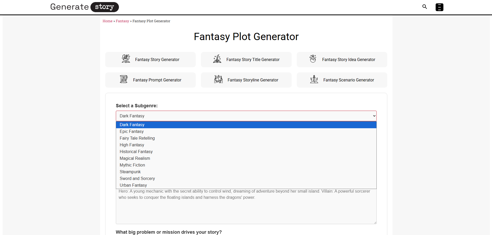Click the Fantasy Scenario Generator castle icon
492x235 pixels.
coord(314,79)
